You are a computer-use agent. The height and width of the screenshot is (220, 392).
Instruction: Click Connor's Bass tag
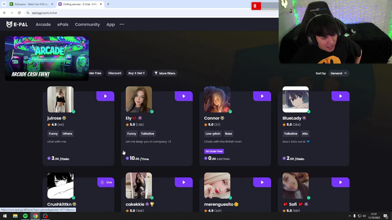tap(228, 134)
